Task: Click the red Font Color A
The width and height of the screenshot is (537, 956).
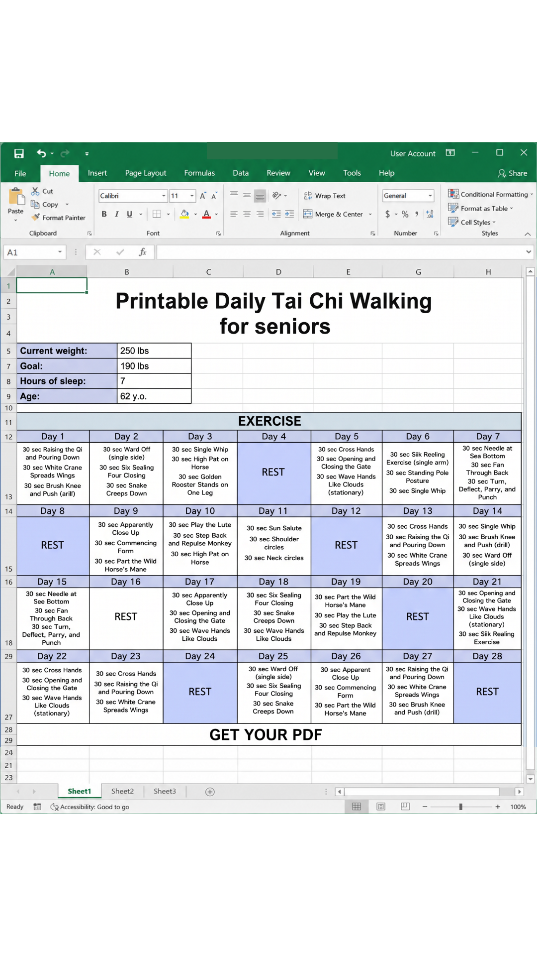Action: point(206,214)
